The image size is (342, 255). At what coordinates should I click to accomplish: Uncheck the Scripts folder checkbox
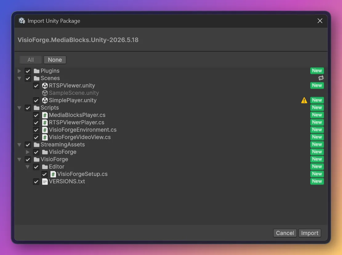tap(28, 108)
